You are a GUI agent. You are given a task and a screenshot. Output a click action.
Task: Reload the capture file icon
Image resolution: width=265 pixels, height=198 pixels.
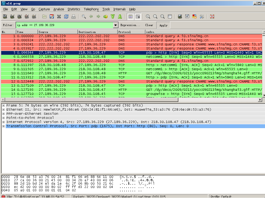66,16
